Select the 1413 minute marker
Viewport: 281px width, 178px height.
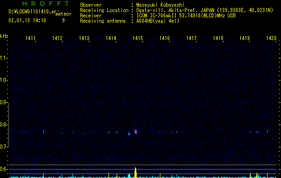pos(84,38)
